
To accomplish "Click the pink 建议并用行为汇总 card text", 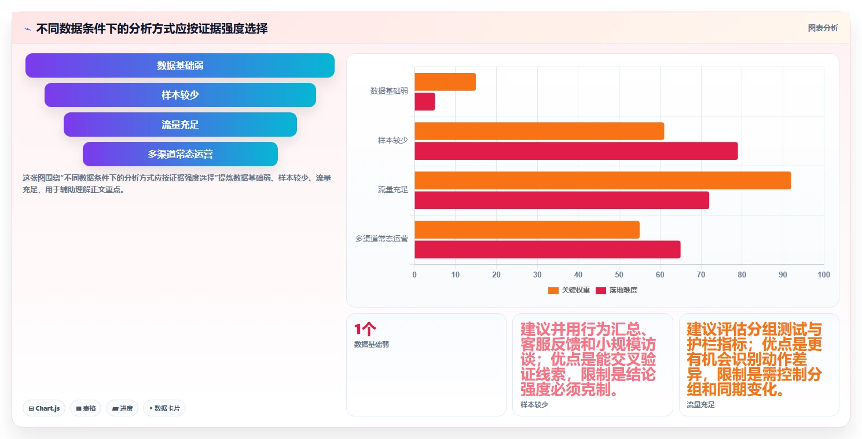I will pyautogui.click(x=588, y=360).
